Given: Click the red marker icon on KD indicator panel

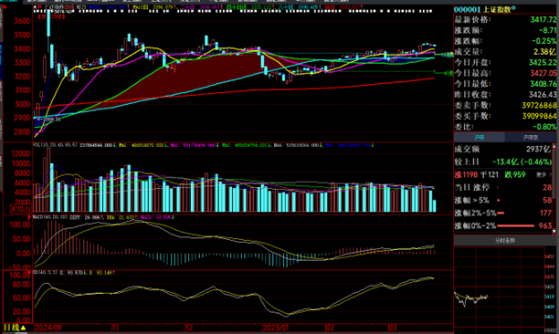Looking at the screenshot, I should (x=29, y=272).
